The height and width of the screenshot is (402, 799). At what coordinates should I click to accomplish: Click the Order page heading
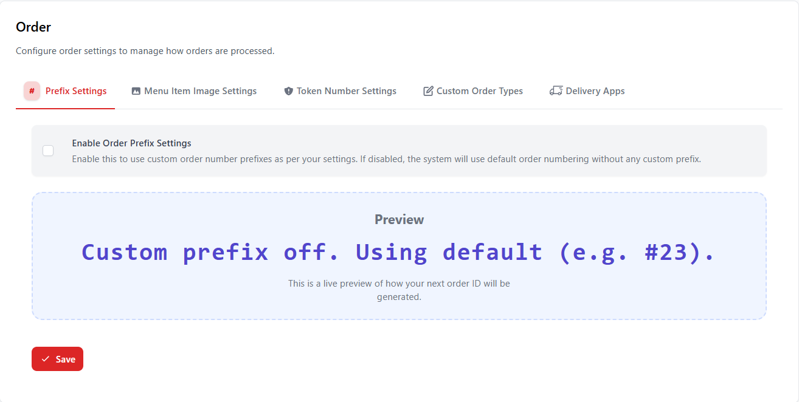pos(33,27)
